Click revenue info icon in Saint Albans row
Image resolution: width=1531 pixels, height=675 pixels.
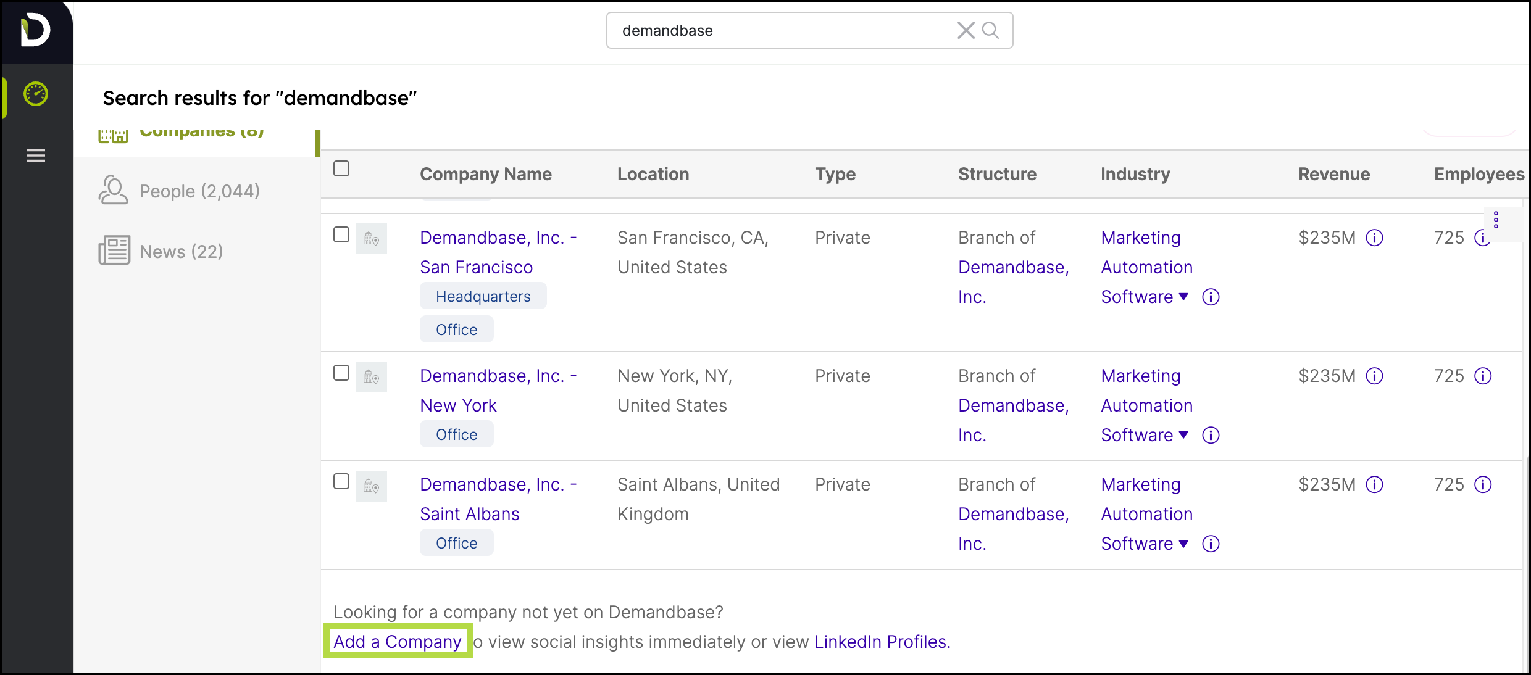click(1374, 484)
